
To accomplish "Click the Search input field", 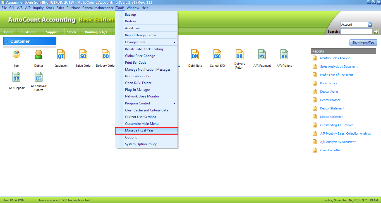I will (356, 32).
